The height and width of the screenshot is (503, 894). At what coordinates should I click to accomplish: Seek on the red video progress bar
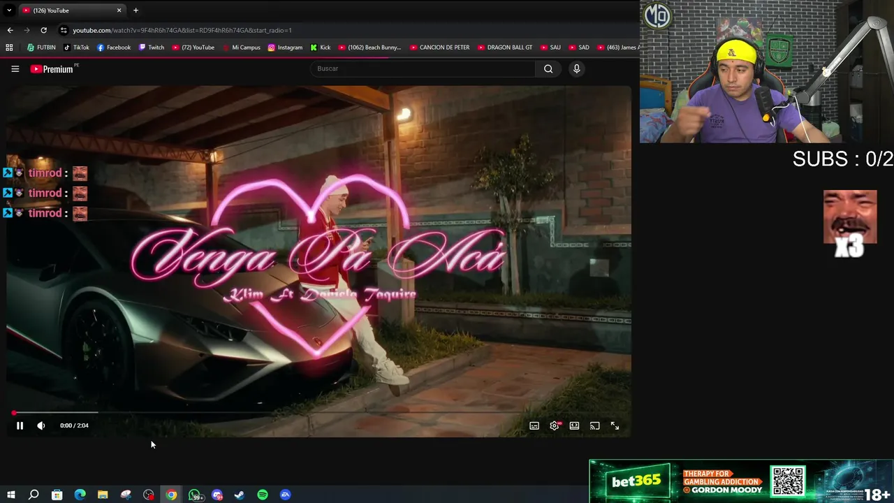click(x=318, y=413)
